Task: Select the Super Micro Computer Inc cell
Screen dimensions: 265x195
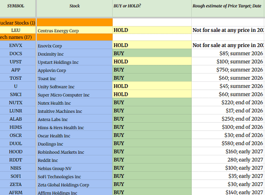Action: tap(75, 94)
